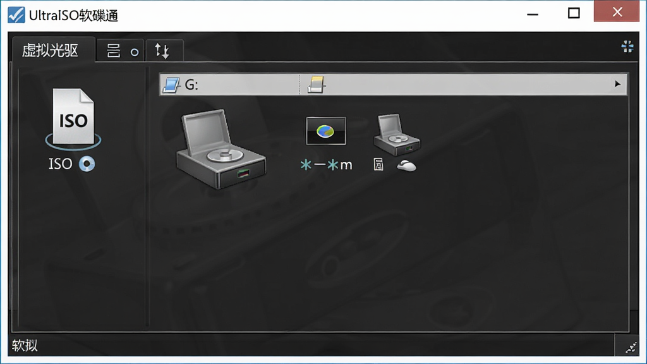Click the resize grip in status bar
Viewport: 647px width, 364px height.
click(x=631, y=349)
